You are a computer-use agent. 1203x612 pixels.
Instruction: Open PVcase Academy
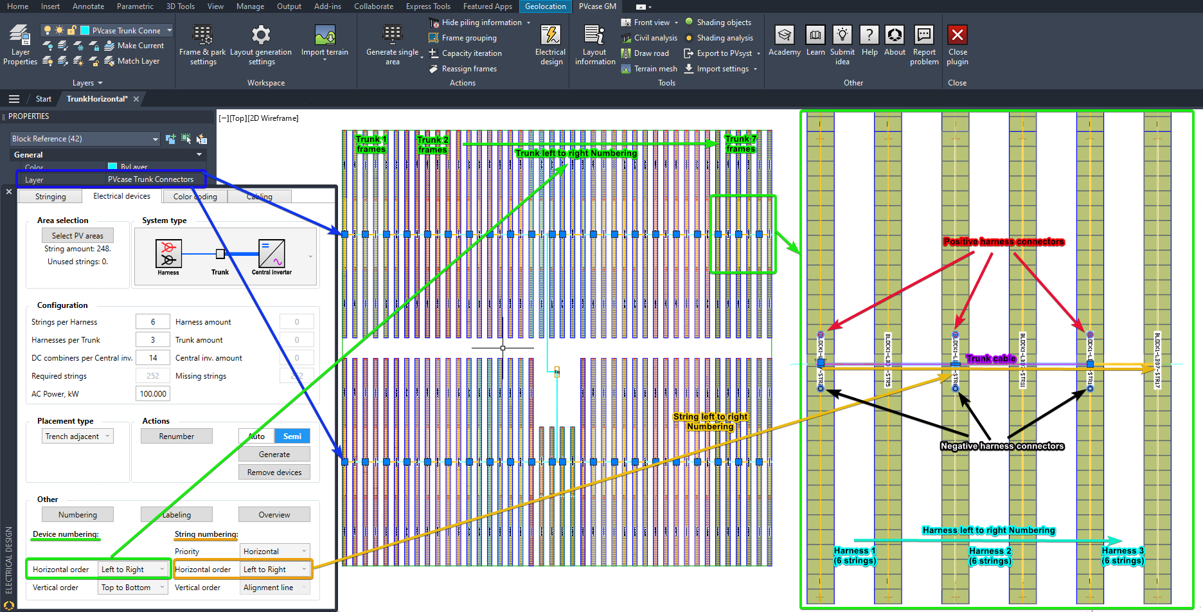click(785, 40)
